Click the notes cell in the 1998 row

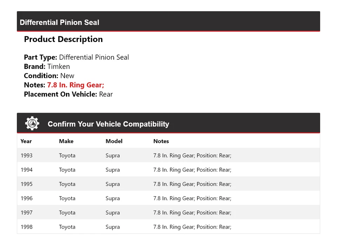tap(192, 227)
